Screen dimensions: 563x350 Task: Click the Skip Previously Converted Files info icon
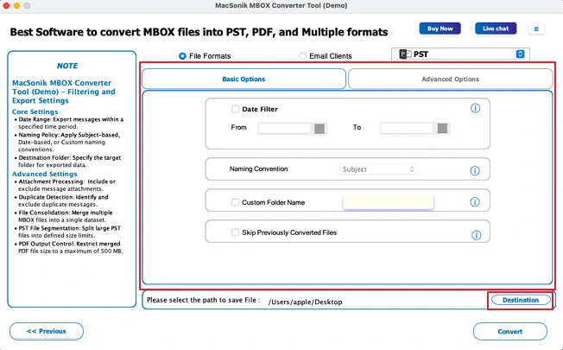[x=476, y=235]
